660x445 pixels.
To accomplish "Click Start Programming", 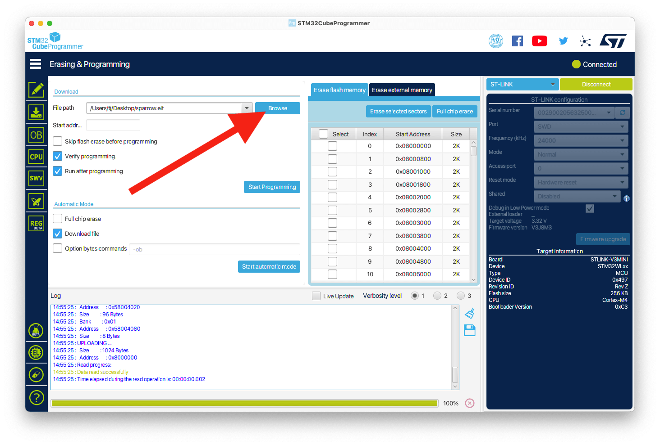I will pos(272,187).
